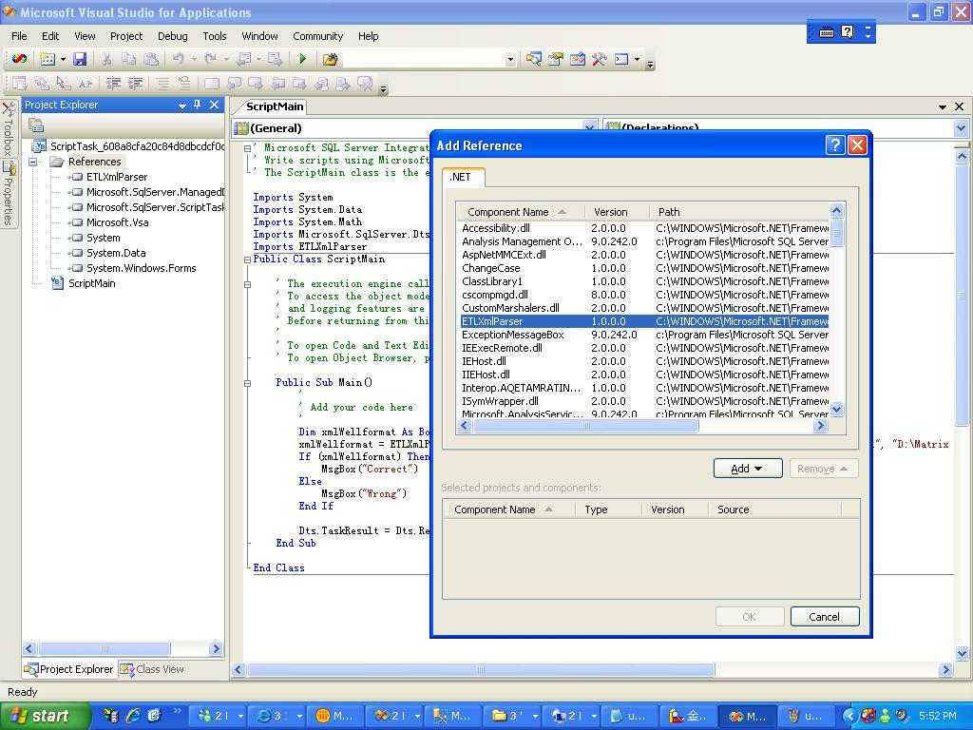
Task: Open the Toolbox side panel tab
Action: 8,129
